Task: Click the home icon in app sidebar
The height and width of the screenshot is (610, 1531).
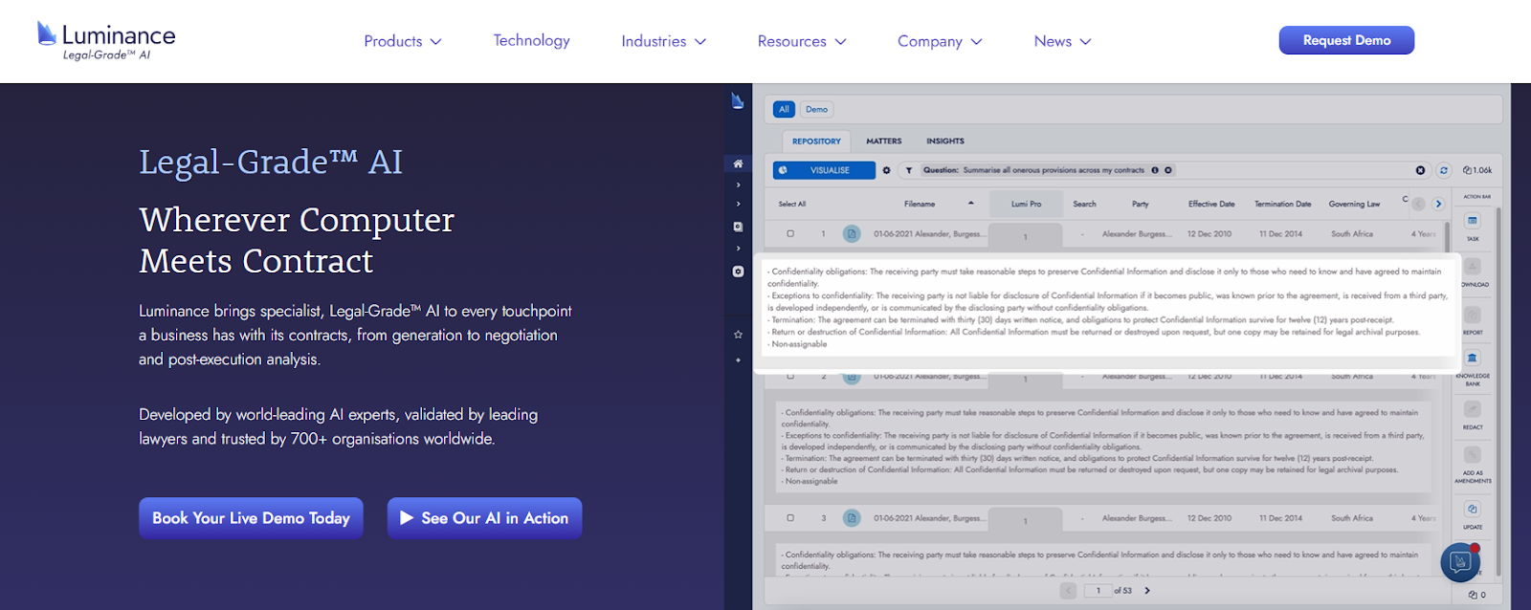Action: pyautogui.click(x=738, y=163)
